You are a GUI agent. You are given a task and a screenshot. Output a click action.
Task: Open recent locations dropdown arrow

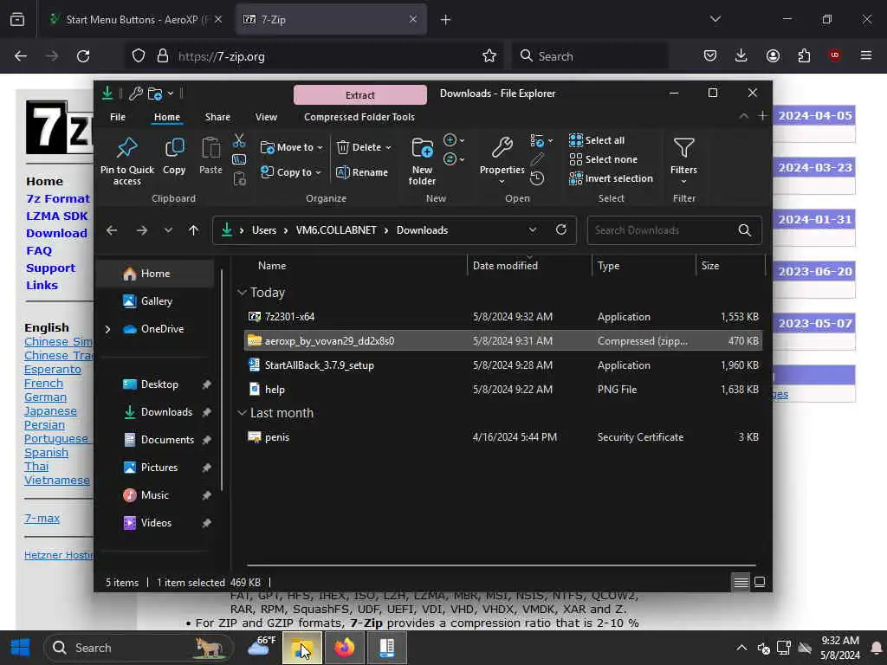168,230
